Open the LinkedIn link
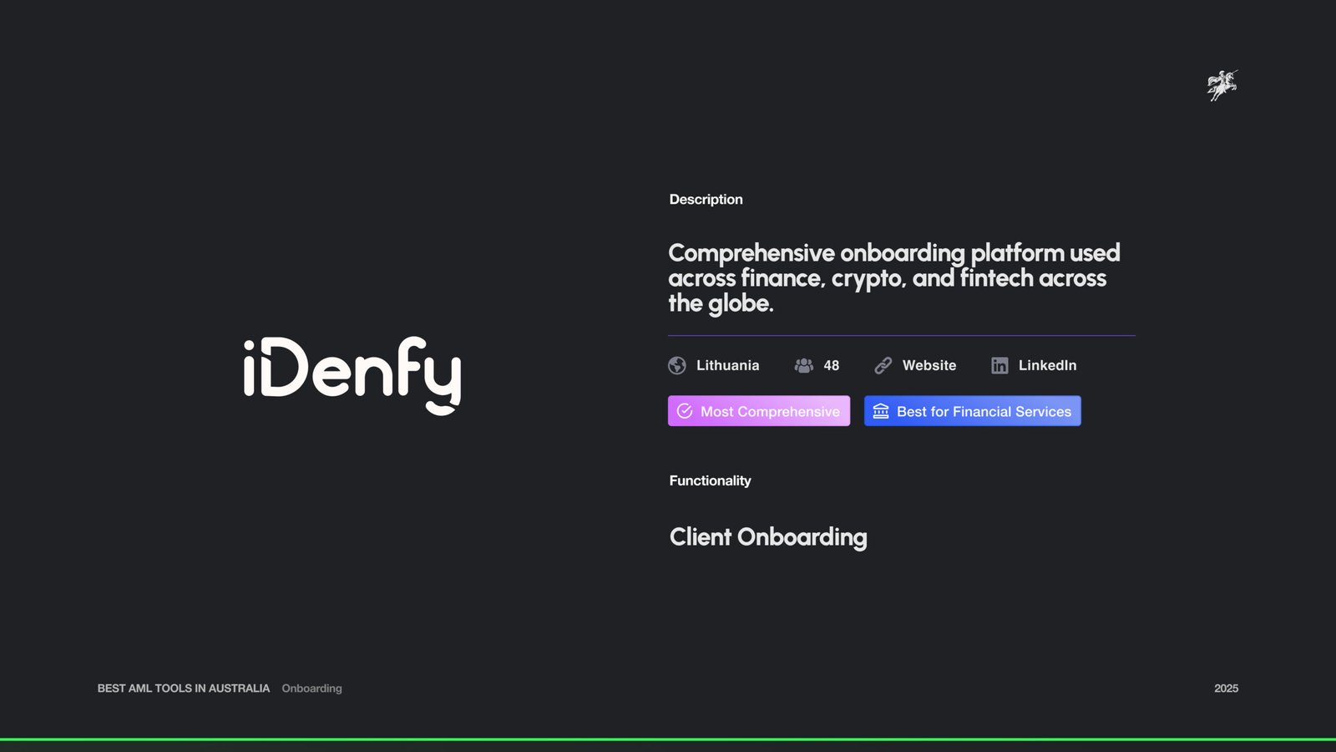 [1047, 365]
